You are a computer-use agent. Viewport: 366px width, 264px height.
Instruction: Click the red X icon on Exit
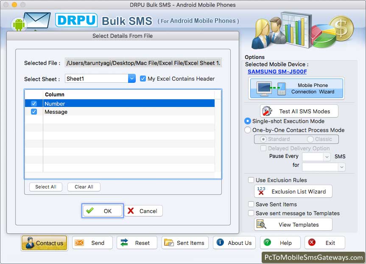coord(312,242)
